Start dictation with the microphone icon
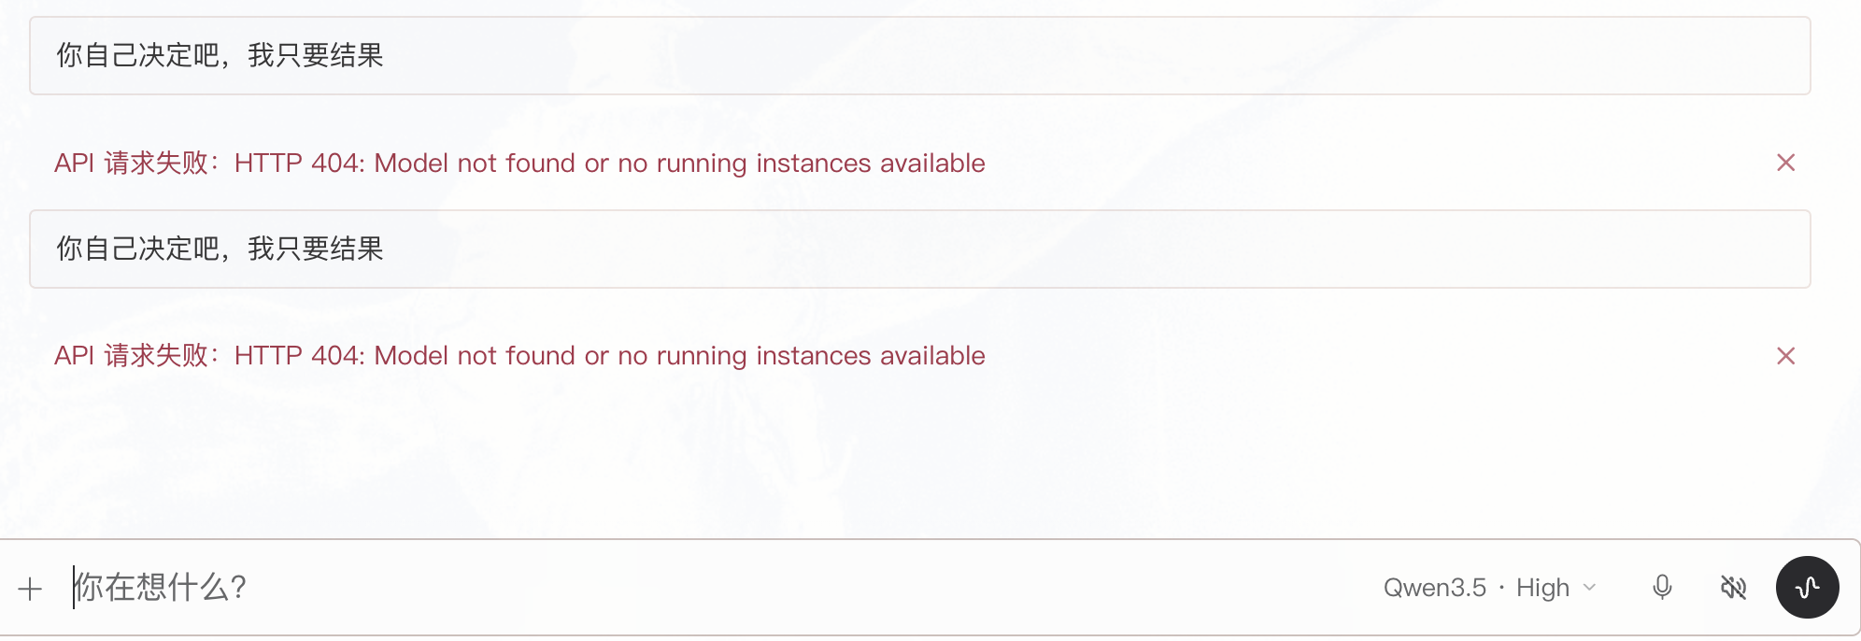Screen dimensions: 1861x641 click(1662, 588)
